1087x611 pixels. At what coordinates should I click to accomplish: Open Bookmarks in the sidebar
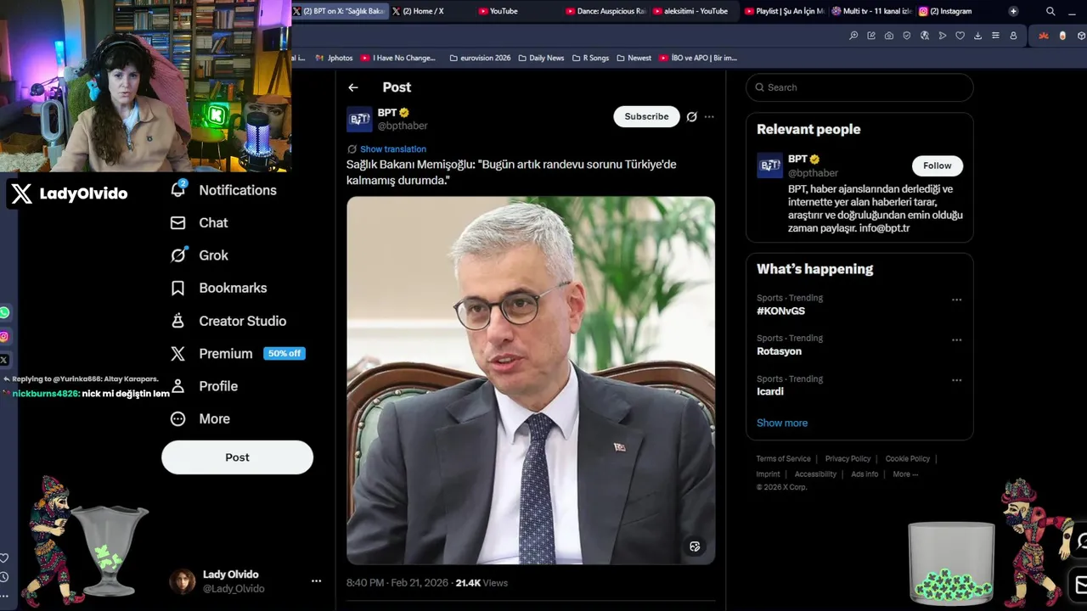tap(219, 288)
